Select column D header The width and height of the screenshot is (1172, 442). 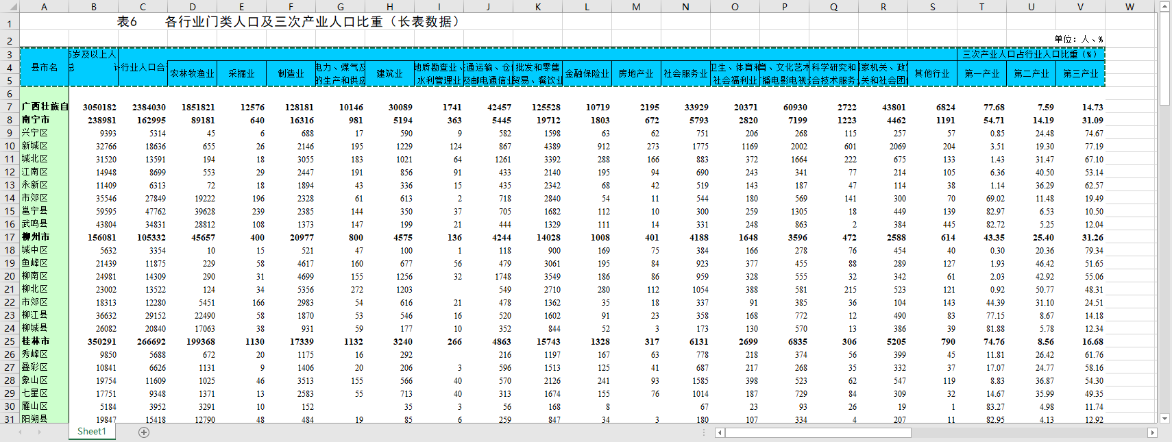coord(193,7)
